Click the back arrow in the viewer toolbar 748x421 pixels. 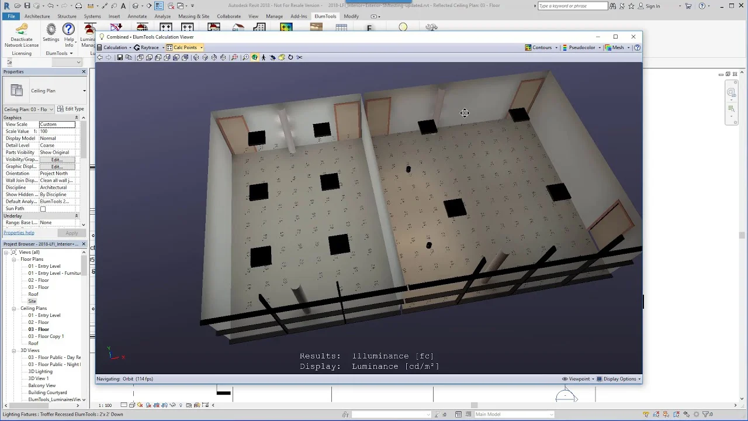pyautogui.click(x=100, y=57)
